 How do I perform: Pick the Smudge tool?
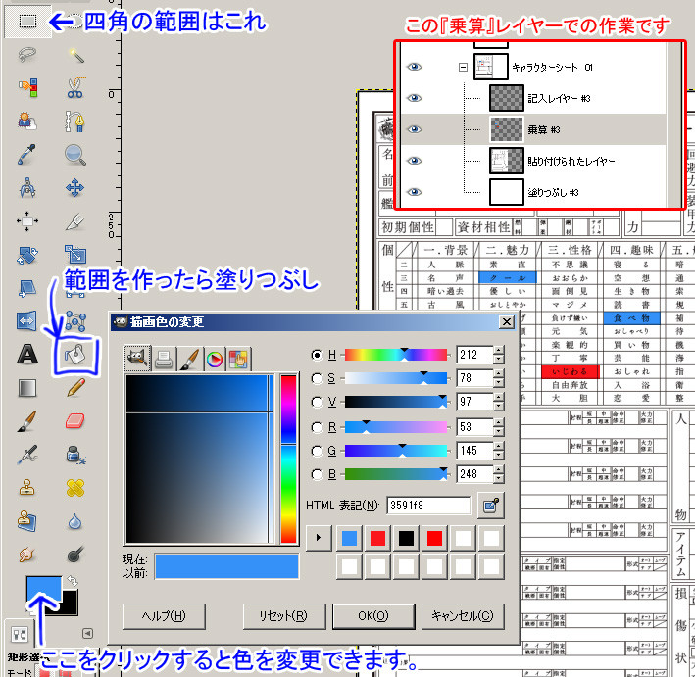click(x=27, y=555)
